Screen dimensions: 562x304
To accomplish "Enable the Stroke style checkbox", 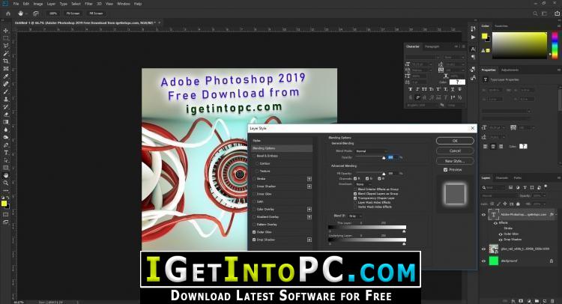I will pyautogui.click(x=254, y=179).
